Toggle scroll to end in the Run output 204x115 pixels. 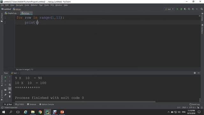coord(10,89)
